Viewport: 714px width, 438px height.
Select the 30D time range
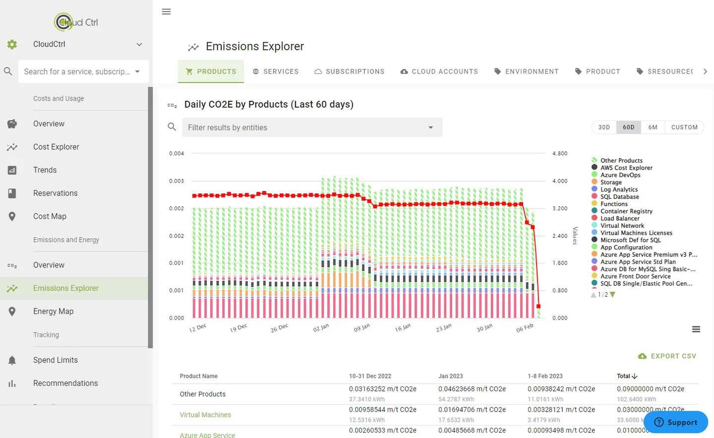point(604,127)
